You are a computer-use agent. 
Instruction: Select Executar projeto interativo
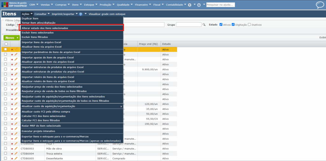click(x=72, y=131)
